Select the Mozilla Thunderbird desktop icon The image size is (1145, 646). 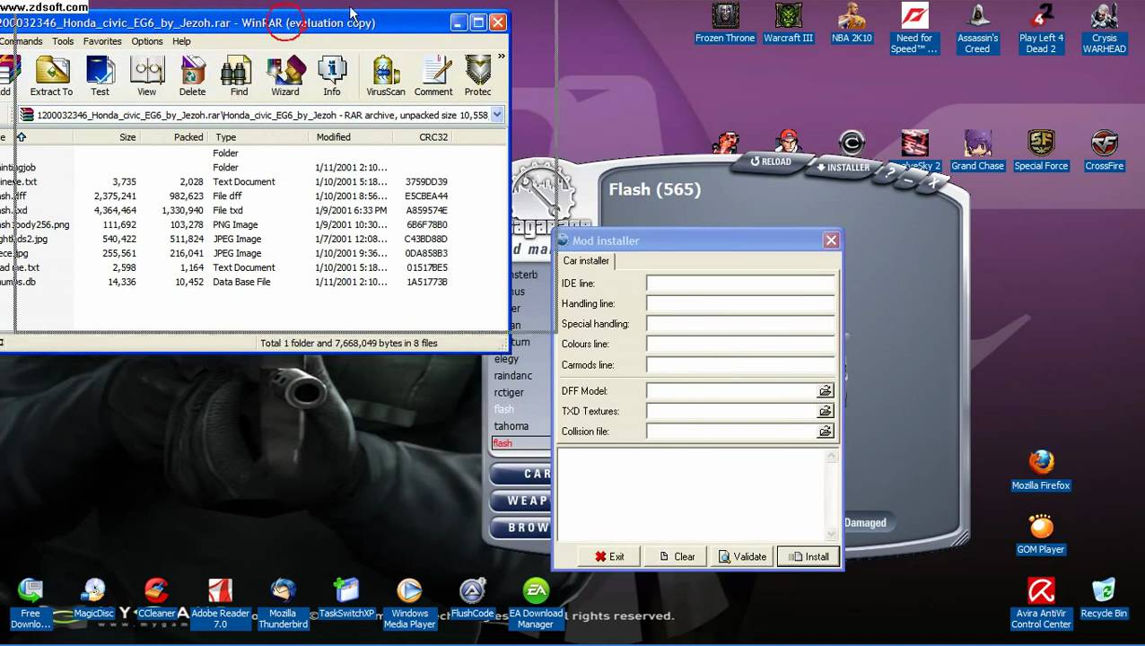283,604
